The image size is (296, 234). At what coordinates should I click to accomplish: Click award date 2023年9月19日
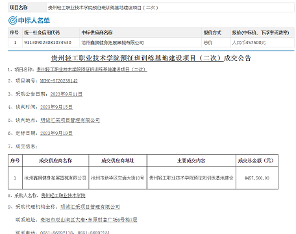click(56, 133)
